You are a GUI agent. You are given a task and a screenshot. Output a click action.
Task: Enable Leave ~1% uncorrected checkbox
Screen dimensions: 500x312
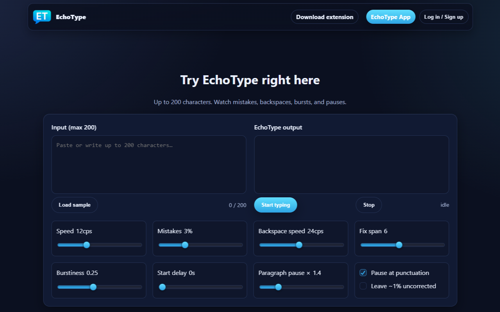pos(363,286)
